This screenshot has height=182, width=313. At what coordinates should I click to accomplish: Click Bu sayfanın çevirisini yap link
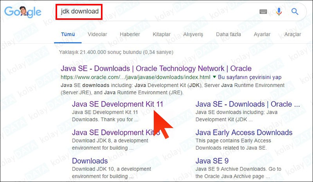250,77
